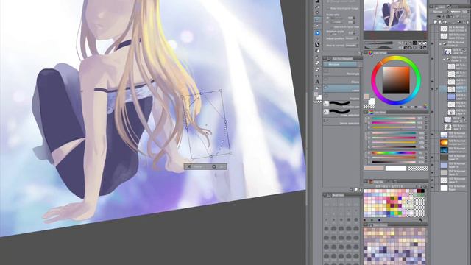Select the main drawing color beside the wheel
Screen dimensions: 471x265
click(x=366, y=96)
